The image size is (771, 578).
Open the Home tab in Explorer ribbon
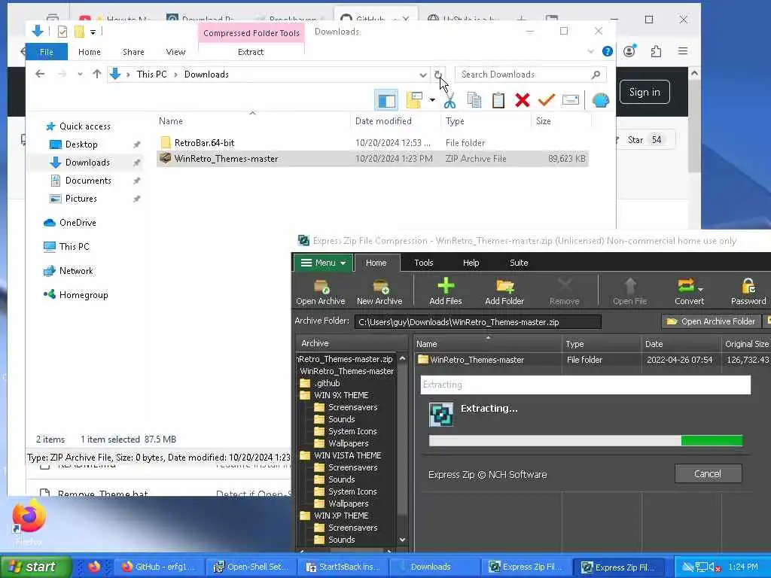click(90, 52)
